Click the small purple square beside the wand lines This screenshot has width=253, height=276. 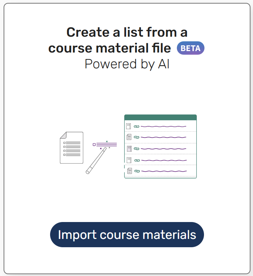coord(94,144)
